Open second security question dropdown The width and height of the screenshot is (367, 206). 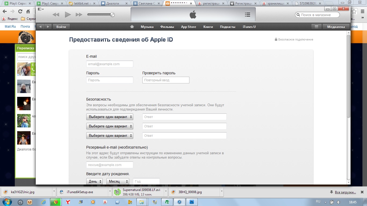110,126
